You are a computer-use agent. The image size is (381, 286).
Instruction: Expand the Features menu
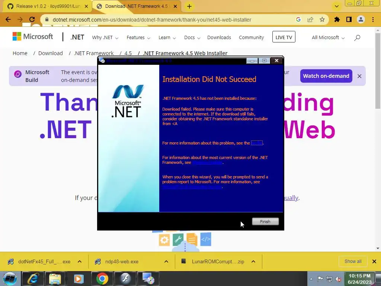pyautogui.click(x=138, y=38)
